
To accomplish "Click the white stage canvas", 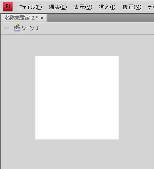I will tap(77, 98).
